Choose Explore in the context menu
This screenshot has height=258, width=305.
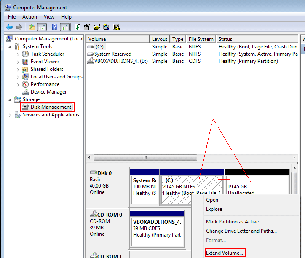[x=214, y=209]
